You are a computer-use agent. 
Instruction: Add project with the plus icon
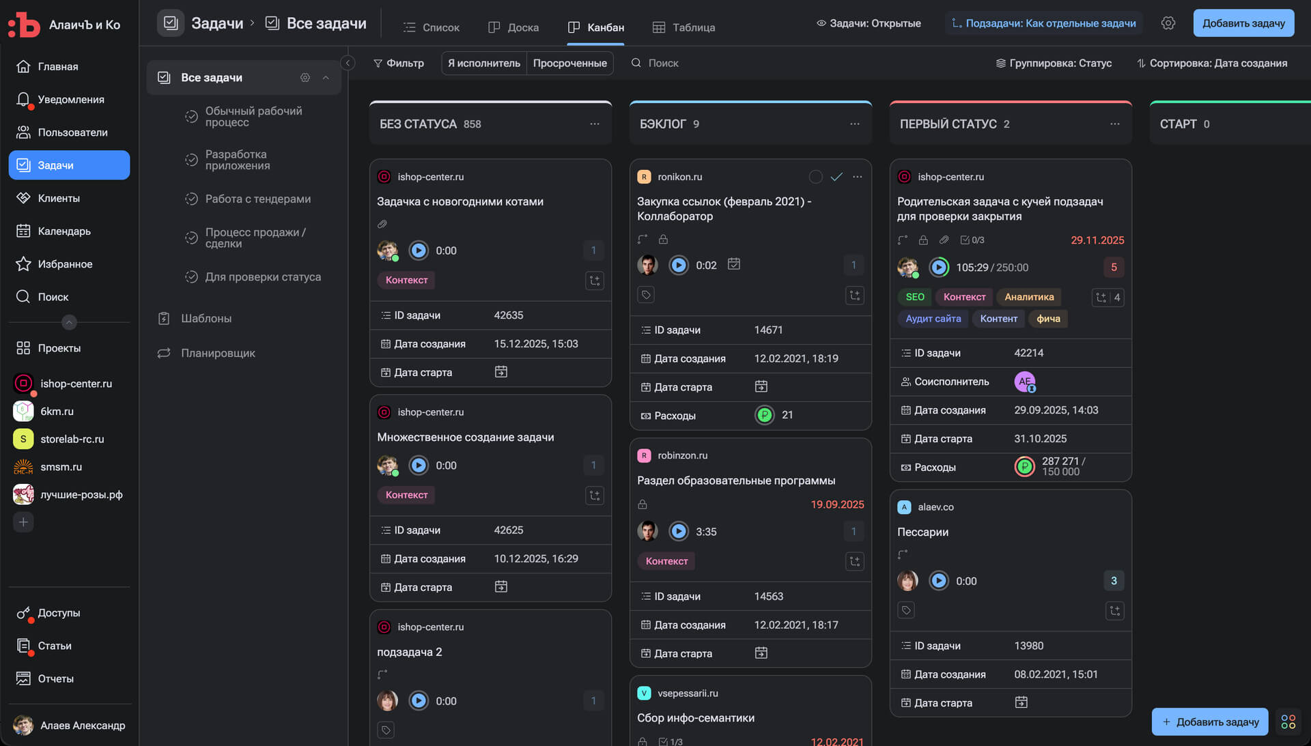23,522
